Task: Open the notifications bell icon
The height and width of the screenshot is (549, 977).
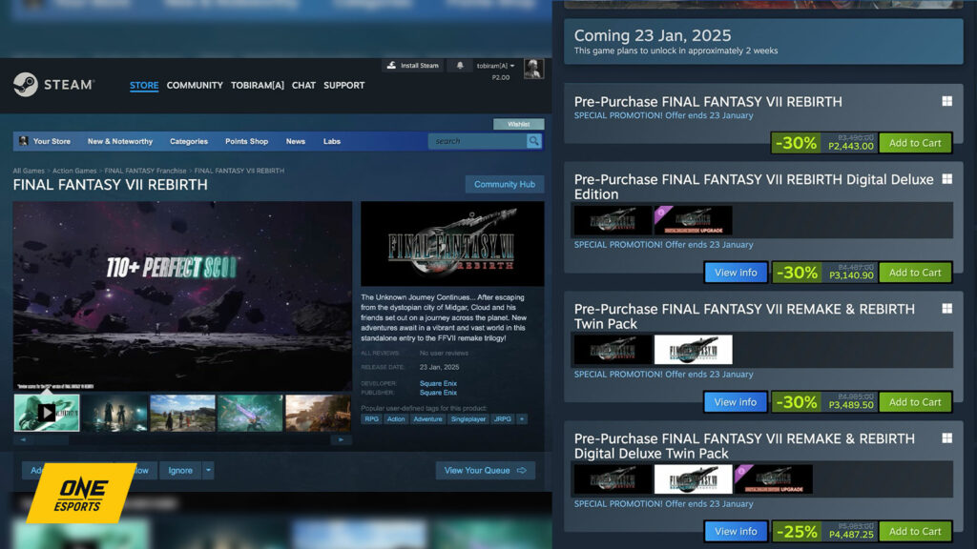Action: click(460, 66)
